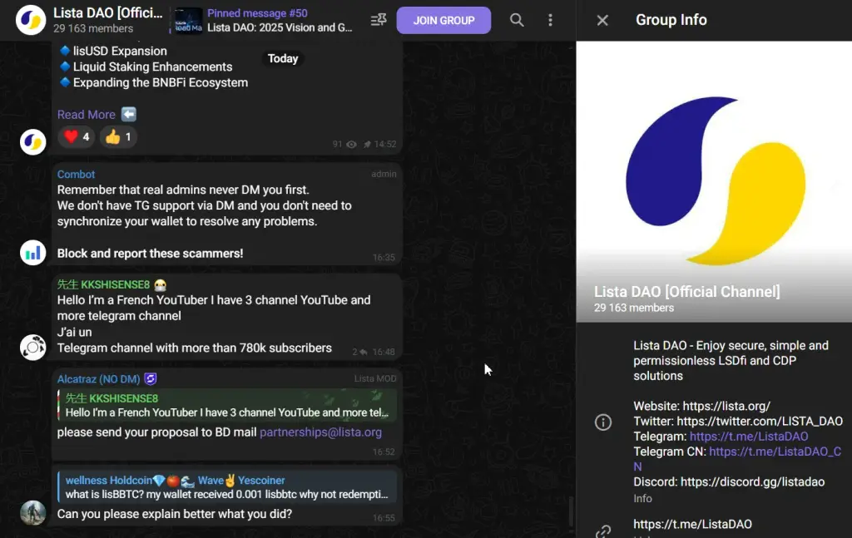
Task: Click the quoted KKSHISENSE8 reply preview
Action: point(226,405)
